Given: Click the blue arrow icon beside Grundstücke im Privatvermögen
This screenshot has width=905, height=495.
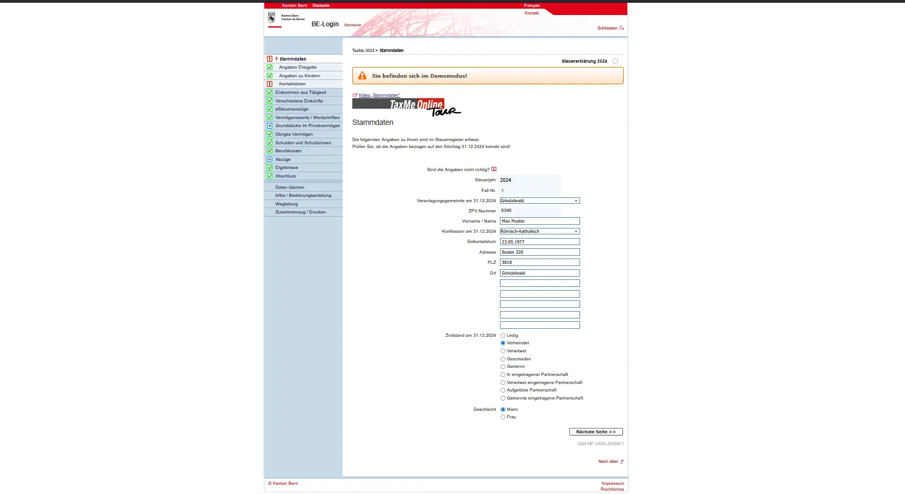Looking at the screenshot, I should pyautogui.click(x=270, y=126).
